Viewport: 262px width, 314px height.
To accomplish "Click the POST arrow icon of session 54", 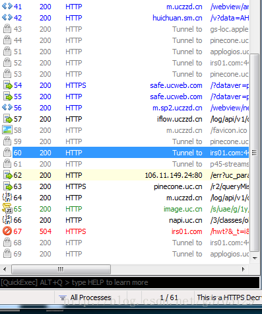I will (x=8, y=85).
